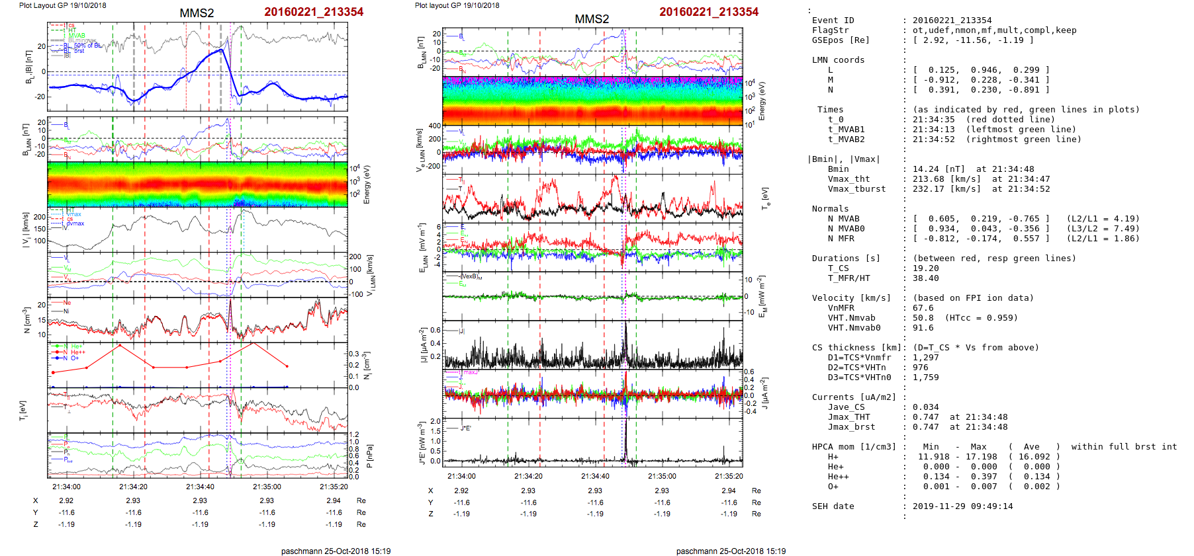Select the red 20160221_213354 heading on the left plot
The image size is (1194, 556).
click(314, 12)
